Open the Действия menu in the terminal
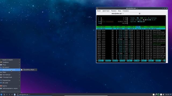 (106, 11)
